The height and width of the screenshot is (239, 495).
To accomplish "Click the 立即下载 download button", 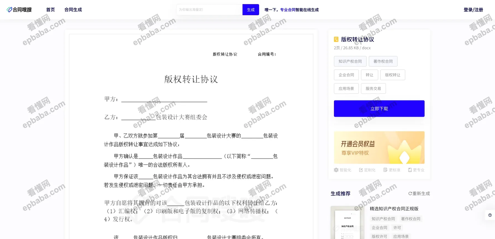I will [x=379, y=108].
